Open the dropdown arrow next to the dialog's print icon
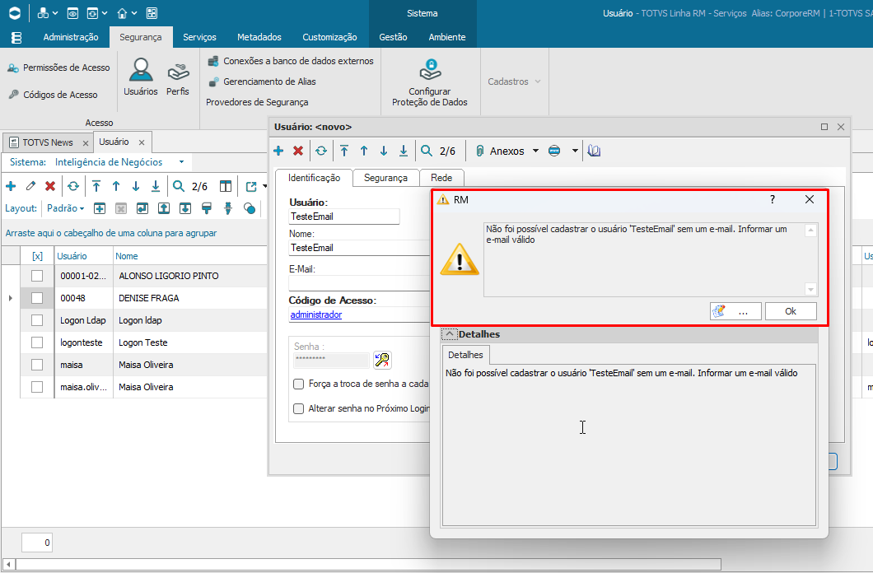The image size is (873, 573). (575, 151)
